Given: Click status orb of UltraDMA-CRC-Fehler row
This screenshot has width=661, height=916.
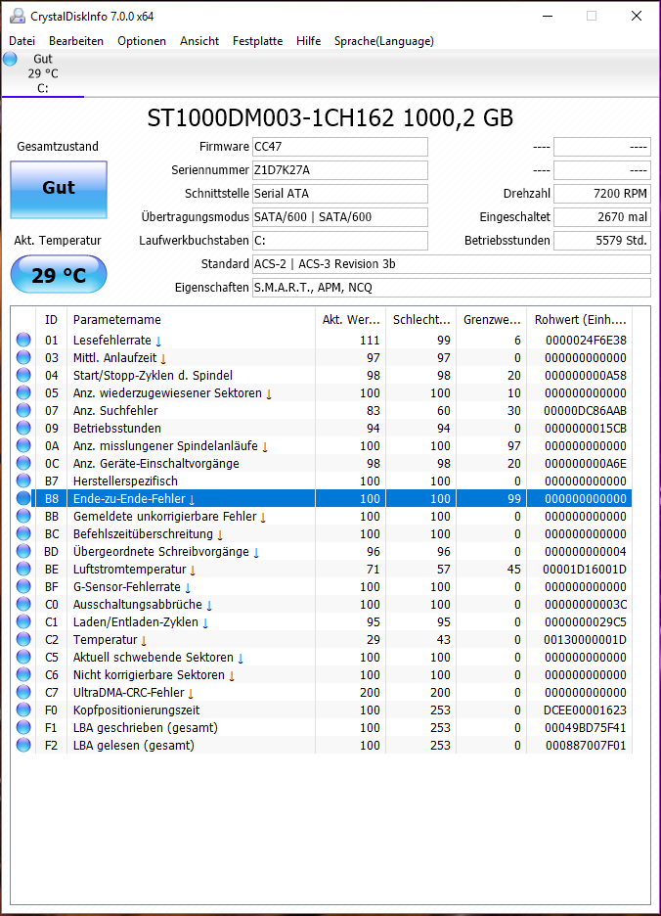Looking at the screenshot, I should click(x=22, y=693).
